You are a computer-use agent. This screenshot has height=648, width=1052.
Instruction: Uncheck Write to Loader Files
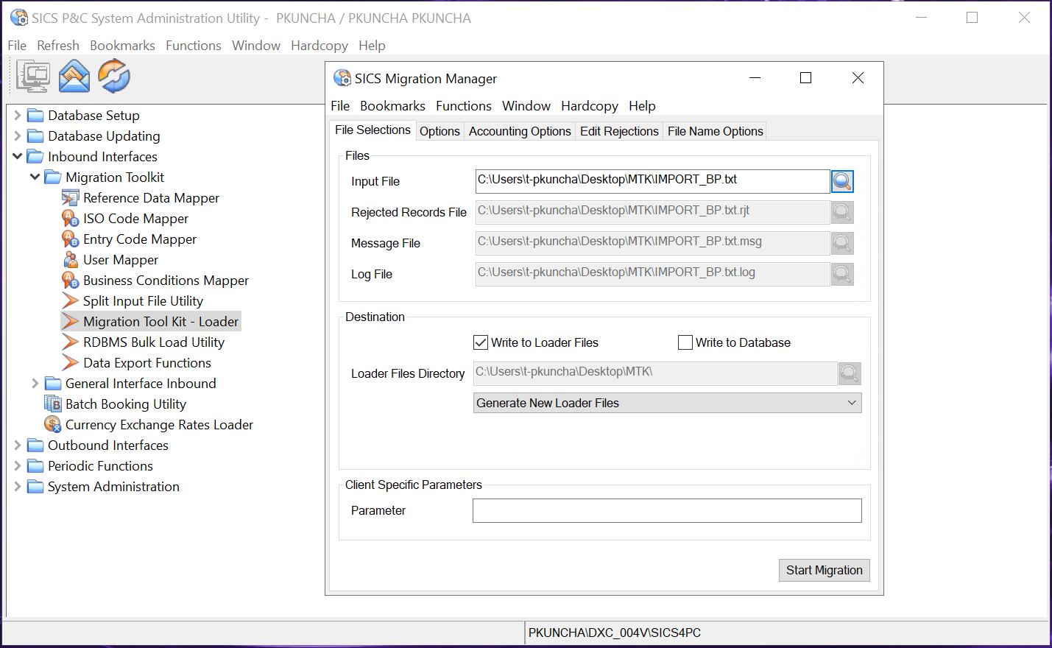[x=481, y=342]
